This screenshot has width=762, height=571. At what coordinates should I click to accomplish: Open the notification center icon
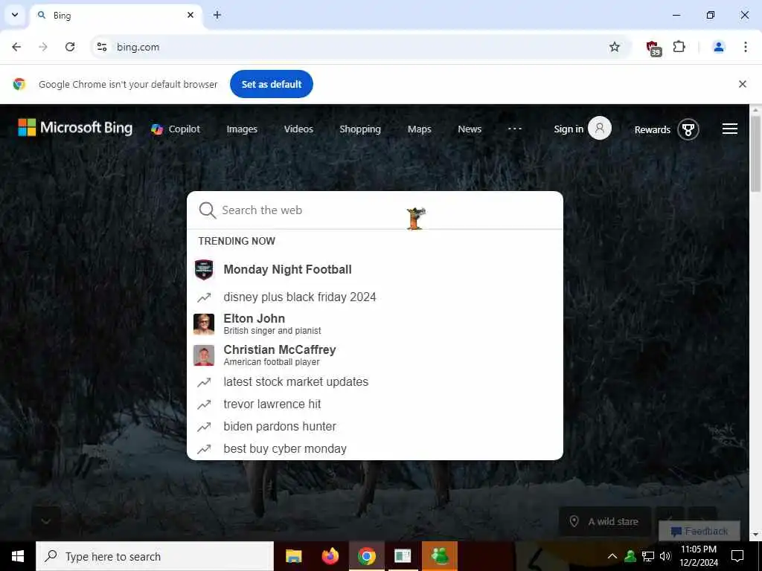(x=737, y=556)
